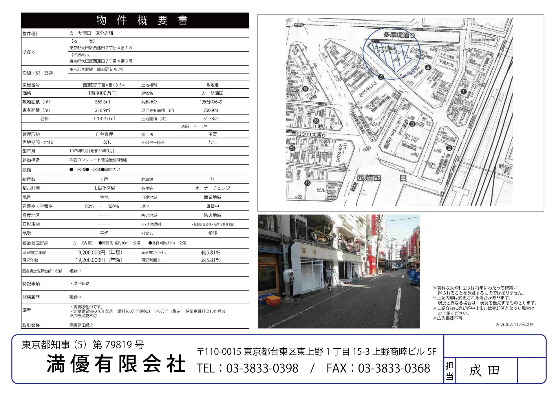Click "約5.81%" in the 満室想定利回り cell
Viewport: 556px width, 393px height.
pyautogui.click(x=211, y=253)
